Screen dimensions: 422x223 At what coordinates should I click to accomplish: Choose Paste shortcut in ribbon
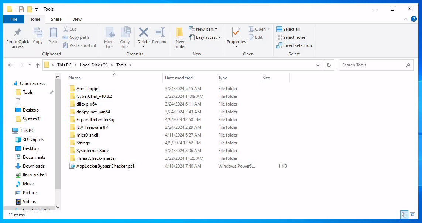pyautogui.click(x=79, y=45)
